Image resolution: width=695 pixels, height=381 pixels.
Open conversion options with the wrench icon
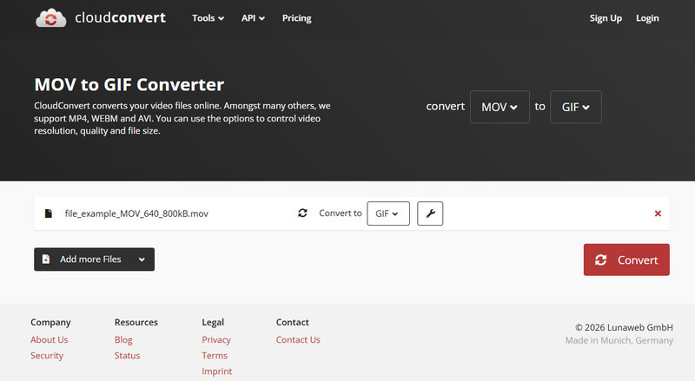coord(430,213)
